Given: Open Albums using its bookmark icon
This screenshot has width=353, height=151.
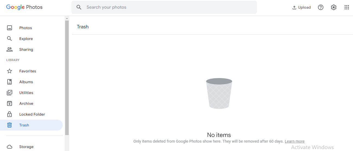Looking at the screenshot, I should pos(10,82).
